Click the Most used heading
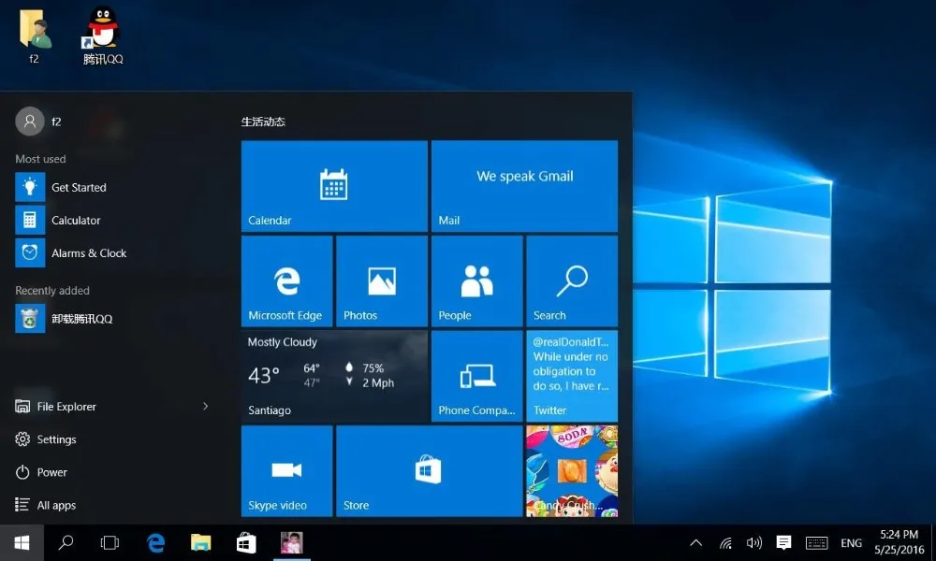936x561 pixels. [40, 159]
